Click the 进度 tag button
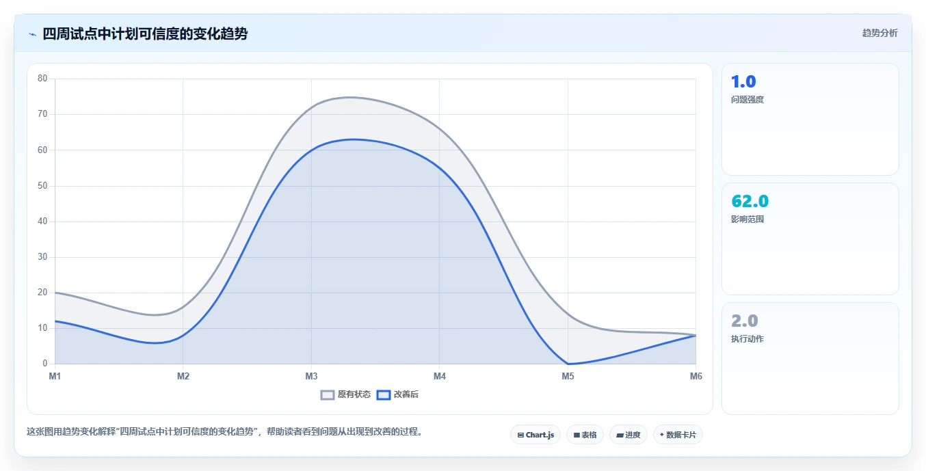The image size is (926, 471). 628,435
